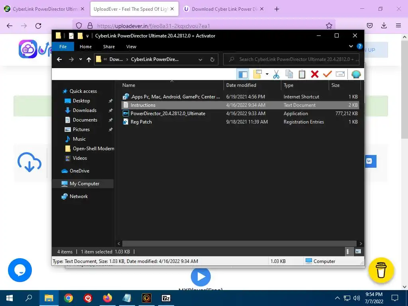
Task: Open Classic Shell settings shell icon
Action: [356, 75]
